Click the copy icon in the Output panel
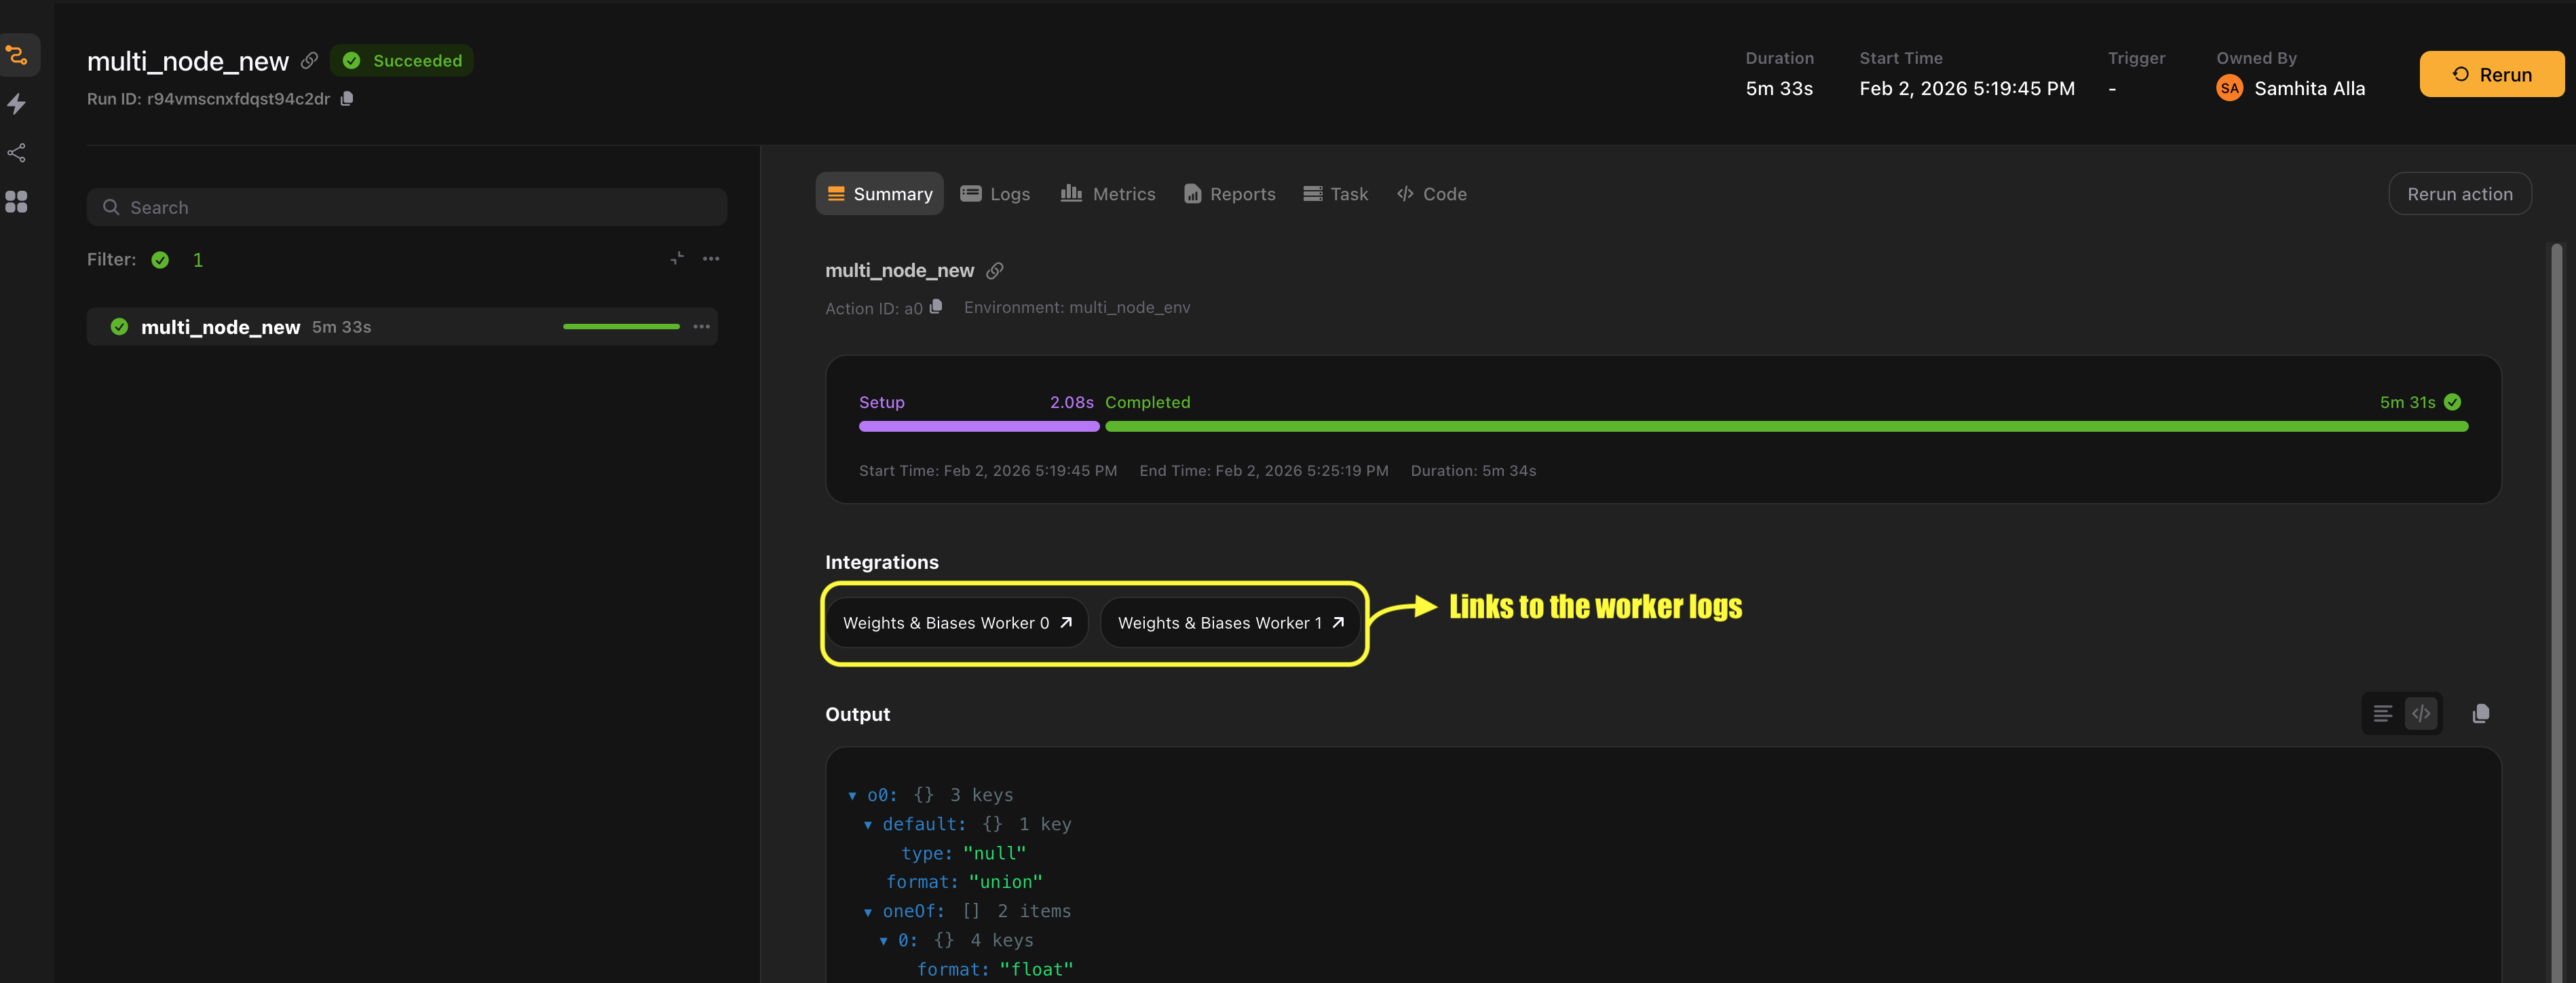The image size is (2576, 983). point(2481,713)
